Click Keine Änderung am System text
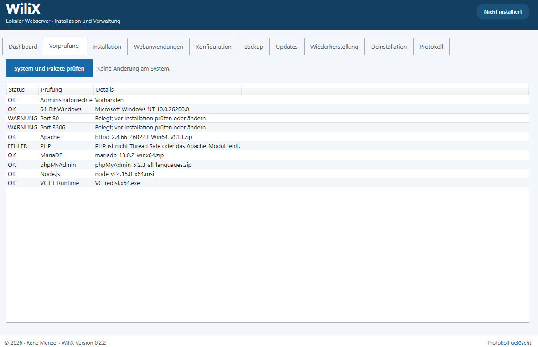This screenshot has width=538, height=347. (134, 69)
